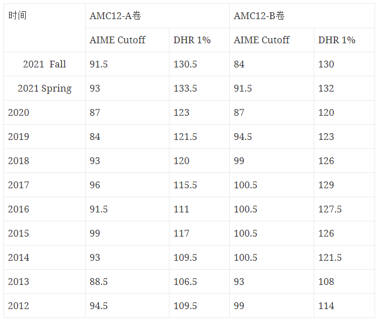Select the 2012 year cell
The height and width of the screenshot is (322, 379).
(x=44, y=306)
